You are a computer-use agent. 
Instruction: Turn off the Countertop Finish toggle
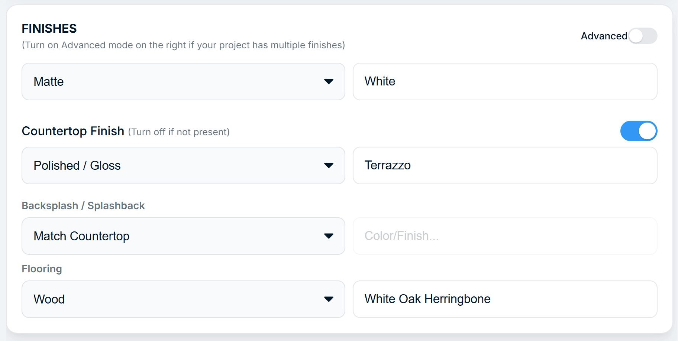[x=639, y=131]
